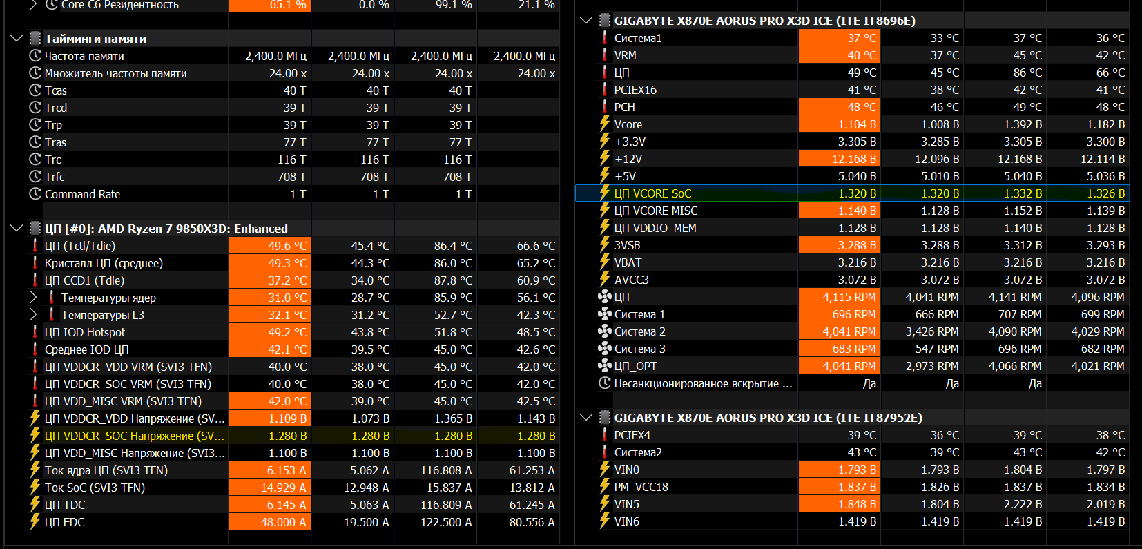Viewport: 1142px width, 549px height.
Task: Click the 708 T current Trfc value
Action: pos(291,177)
